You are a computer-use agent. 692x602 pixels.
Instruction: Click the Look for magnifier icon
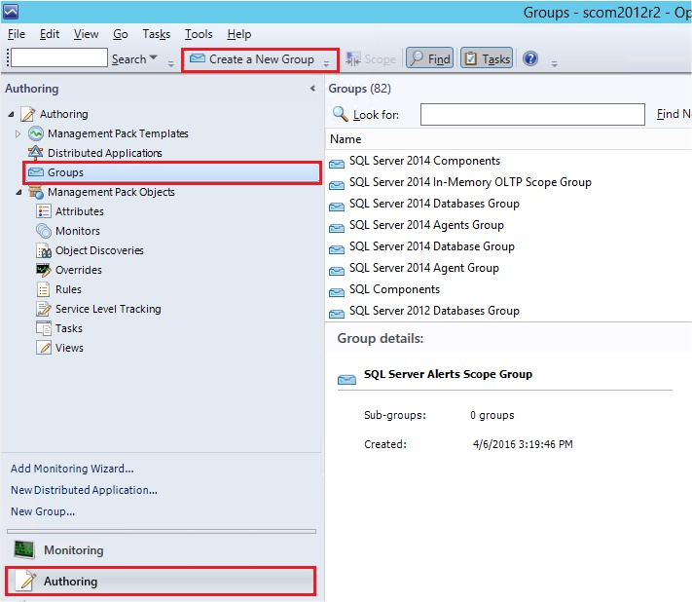click(x=340, y=114)
